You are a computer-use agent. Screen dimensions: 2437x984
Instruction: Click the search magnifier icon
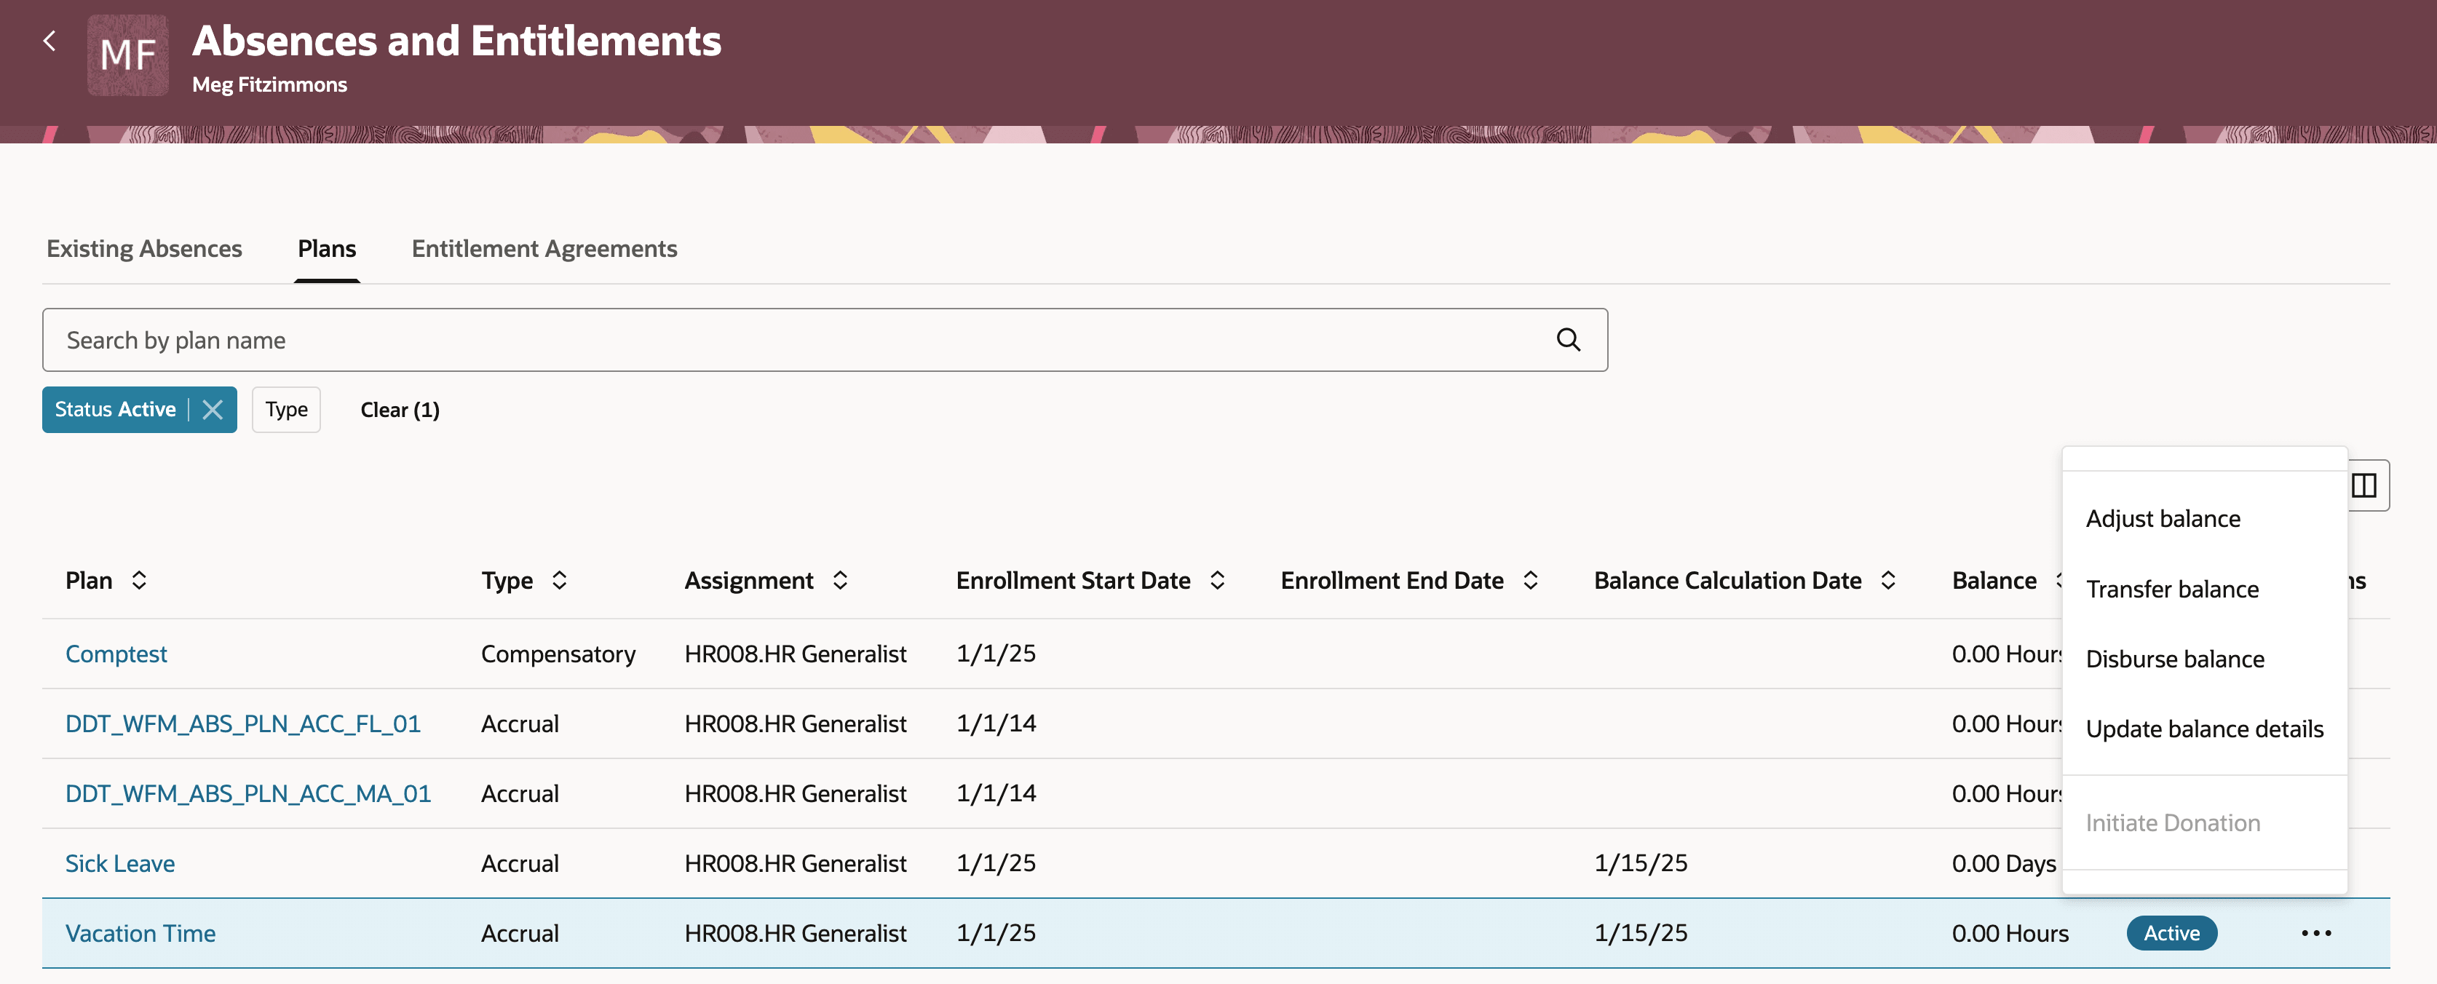[1568, 340]
